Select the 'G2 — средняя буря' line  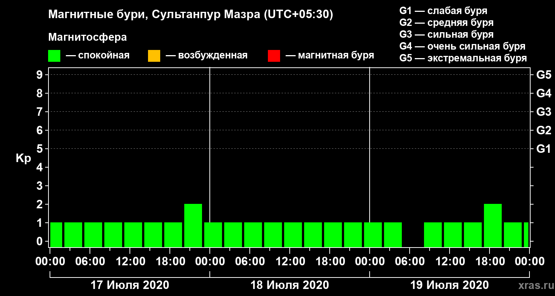(447, 23)
